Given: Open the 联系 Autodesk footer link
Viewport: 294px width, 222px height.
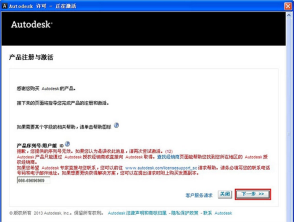Looking at the screenshot, I should (x=218, y=213).
